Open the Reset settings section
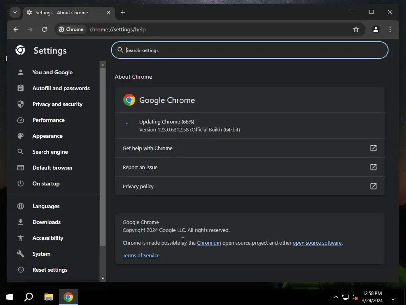 pyautogui.click(x=50, y=270)
